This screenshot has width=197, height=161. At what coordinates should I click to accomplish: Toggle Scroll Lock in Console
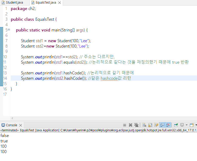click(x=150, y=125)
